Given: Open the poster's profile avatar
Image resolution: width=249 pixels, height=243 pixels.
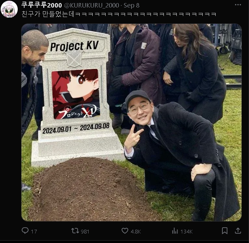Looking at the screenshot, I should 9,9.
